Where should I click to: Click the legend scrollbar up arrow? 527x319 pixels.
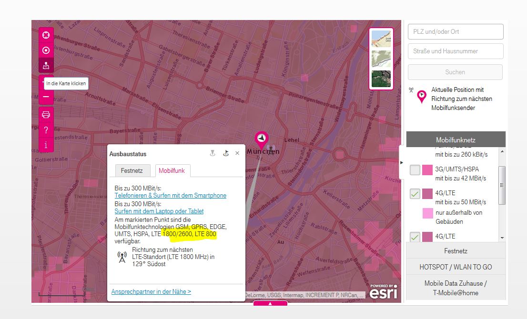[502, 152]
